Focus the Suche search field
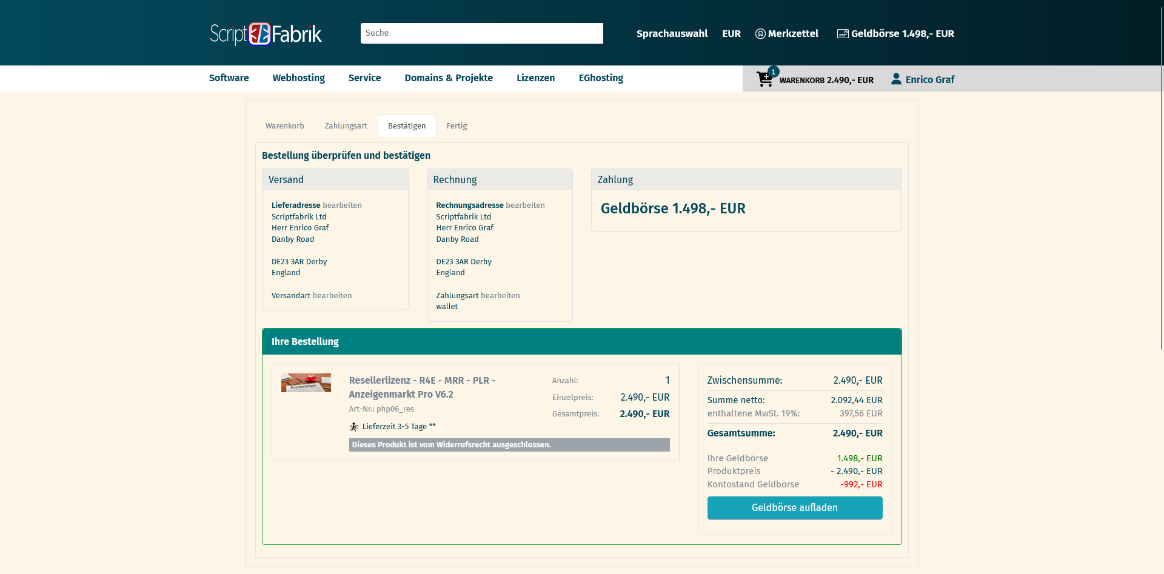The image size is (1164, 574). tap(482, 33)
